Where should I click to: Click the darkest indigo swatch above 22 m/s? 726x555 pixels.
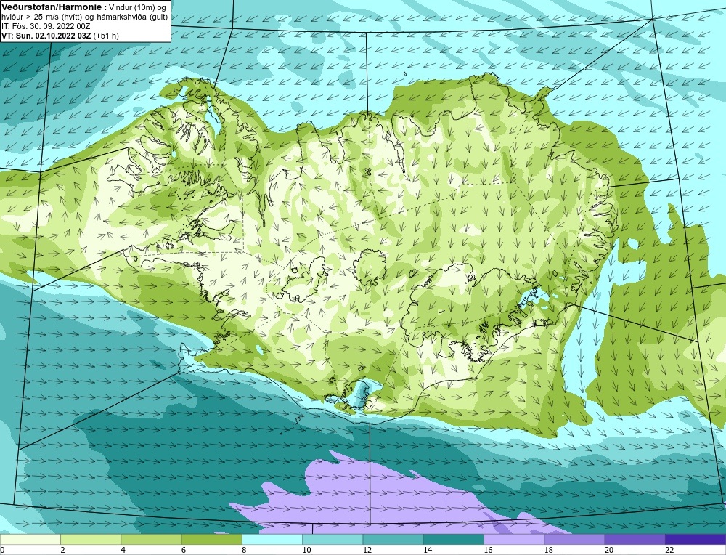696,539
